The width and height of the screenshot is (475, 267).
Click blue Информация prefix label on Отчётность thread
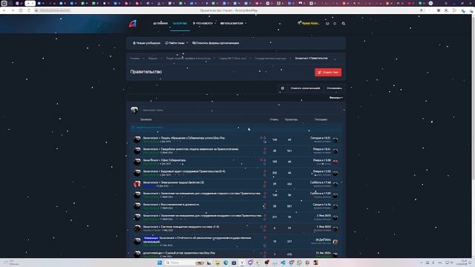151,238
